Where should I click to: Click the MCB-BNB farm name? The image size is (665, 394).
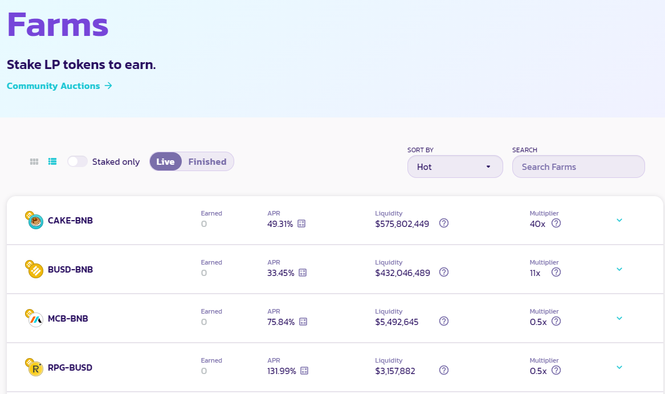(x=68, y=318)
